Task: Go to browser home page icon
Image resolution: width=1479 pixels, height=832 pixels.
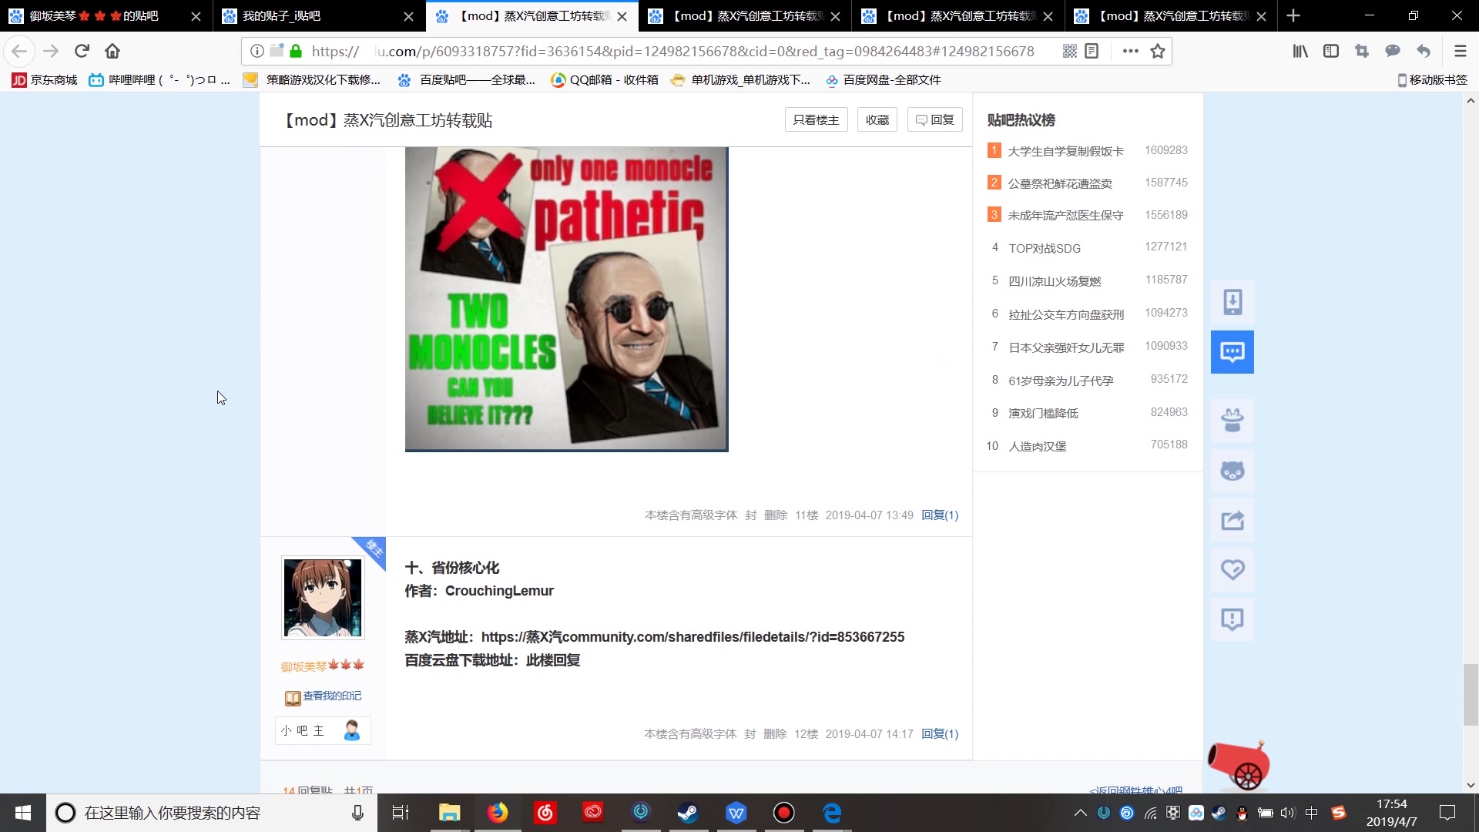Action: pyautogui.click(x=112, y=51)
